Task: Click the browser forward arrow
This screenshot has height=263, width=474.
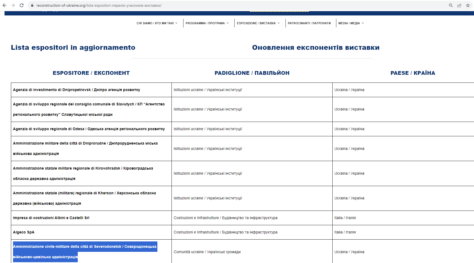Action: click(13, 5)
